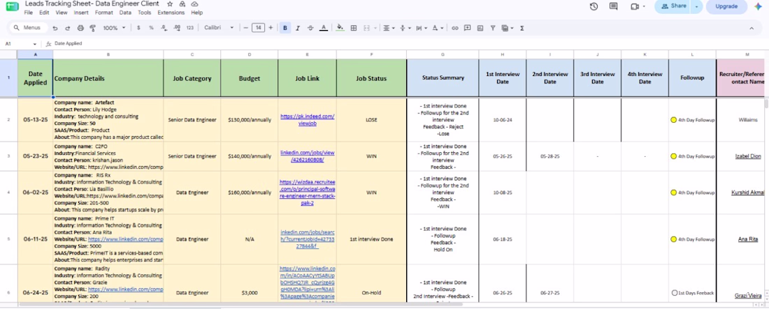
Task: Open filter views dropdown
Action: (x=507, y=28)
